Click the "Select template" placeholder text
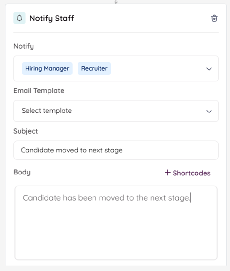Screen dimensions: 230x271 tap(47, 111)
